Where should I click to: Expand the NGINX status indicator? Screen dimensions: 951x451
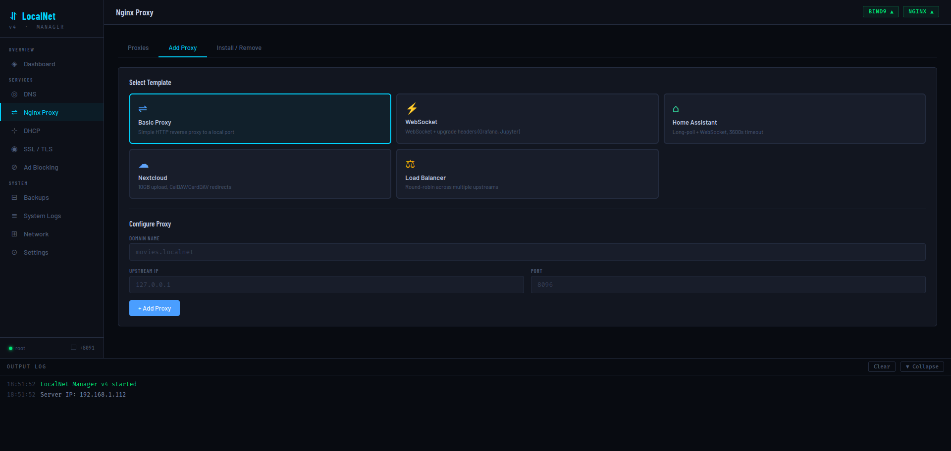[921, 12]
